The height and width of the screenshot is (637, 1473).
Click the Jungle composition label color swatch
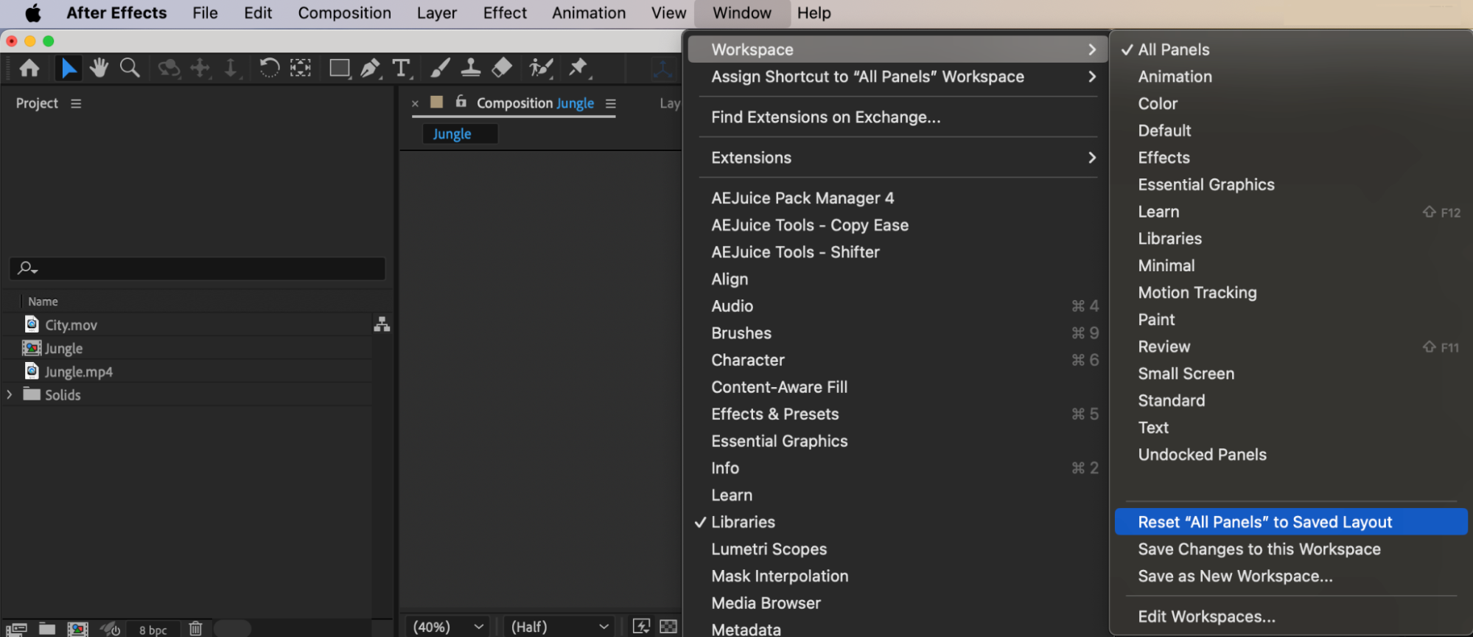[x=436, y=102]
